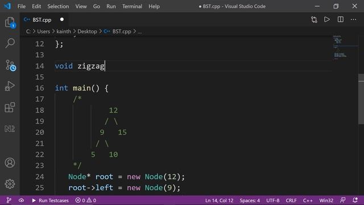
Task: Click kainth breadcrumb segment
Action: point(64,31)
